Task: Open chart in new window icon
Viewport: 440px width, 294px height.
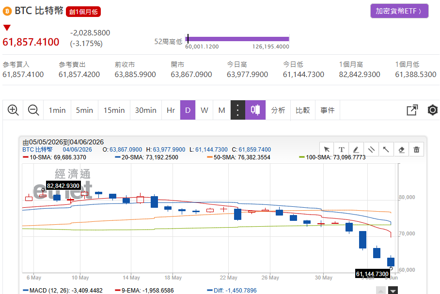Action: tap(412, 110)
